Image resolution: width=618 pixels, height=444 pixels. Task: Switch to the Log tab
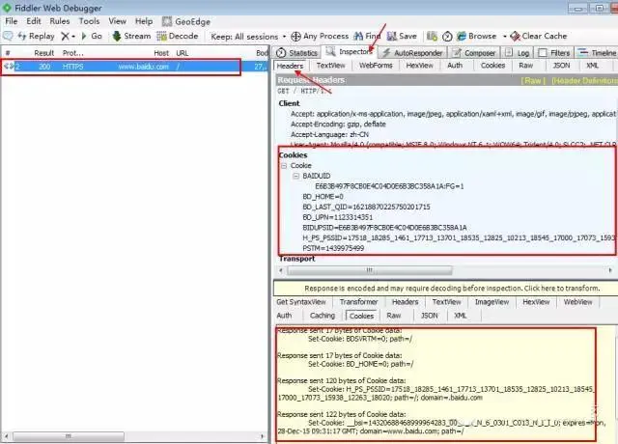click(x=518, y=53)
